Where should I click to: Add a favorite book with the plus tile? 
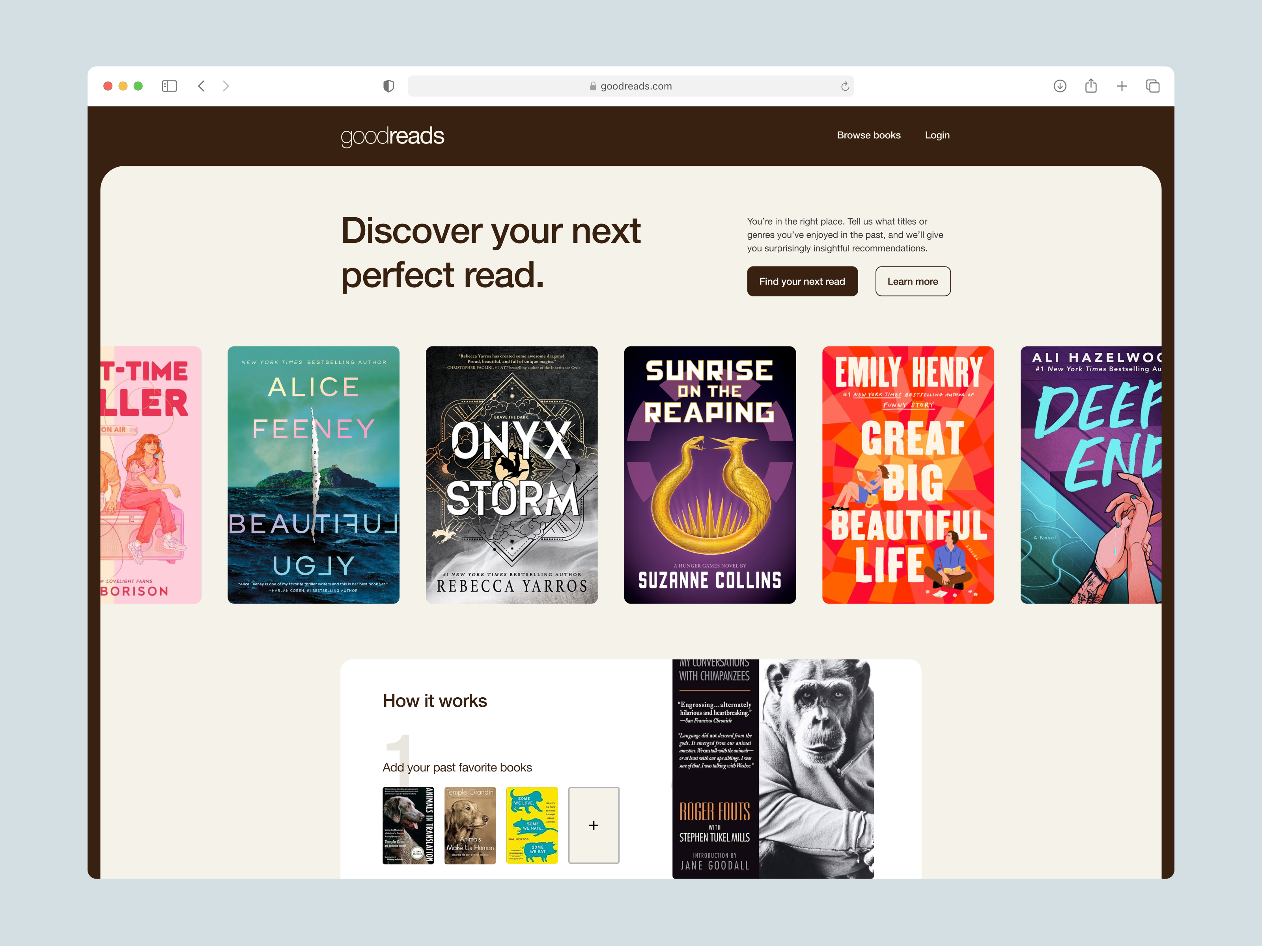click(x=594, y=825)
